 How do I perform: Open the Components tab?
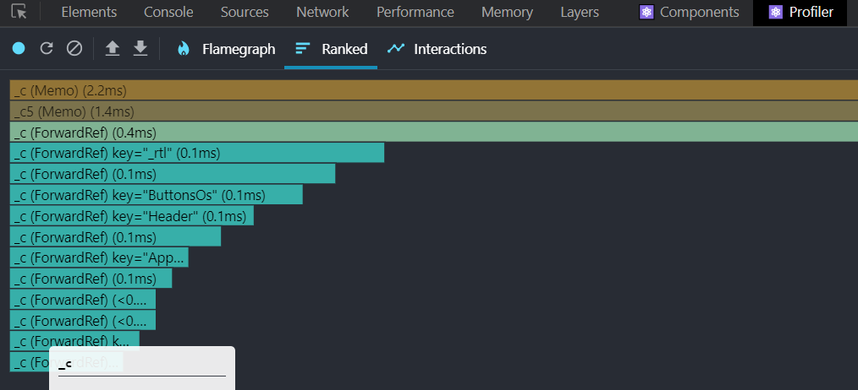pyautogui.click(x=690, y=12)
